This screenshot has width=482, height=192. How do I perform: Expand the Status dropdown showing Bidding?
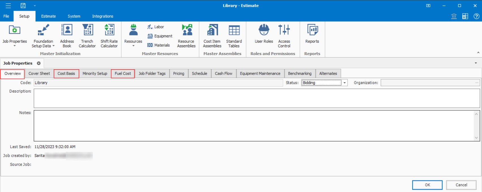pos(345,83)
